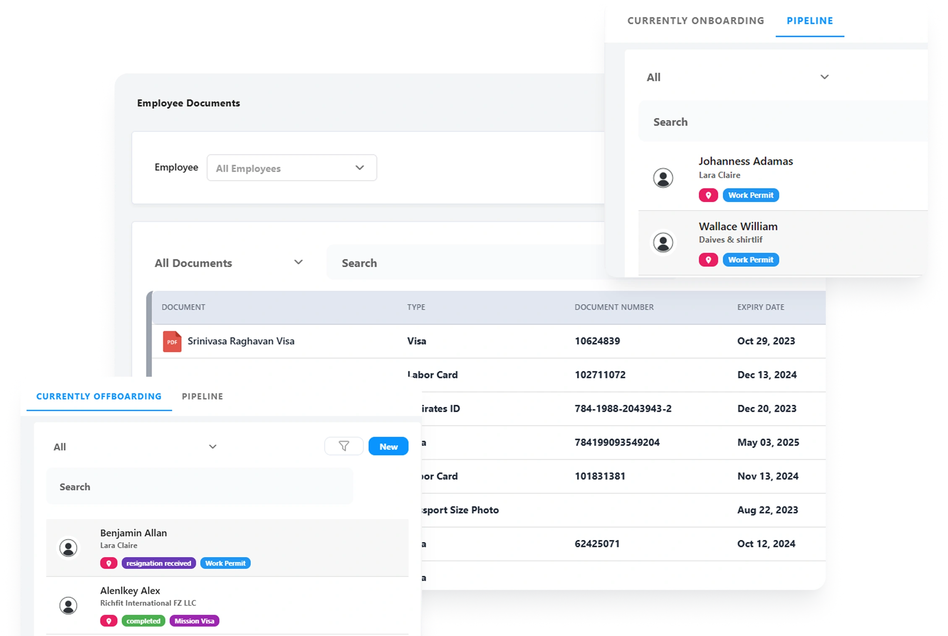Click Alenlkey Alex's avatar icon
The height and width of the screenshot is (636, 948).
click(68, 605)
